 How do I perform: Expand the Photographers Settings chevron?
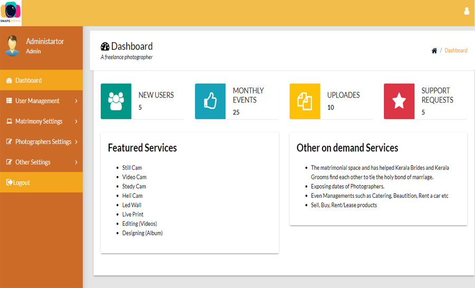point(76,142)
